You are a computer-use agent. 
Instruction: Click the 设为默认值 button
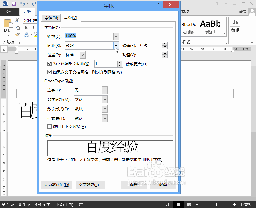[57, 185]
